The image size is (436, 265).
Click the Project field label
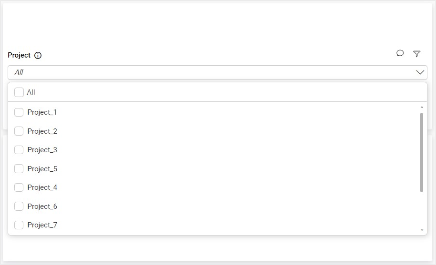click(x=19, y=55)
